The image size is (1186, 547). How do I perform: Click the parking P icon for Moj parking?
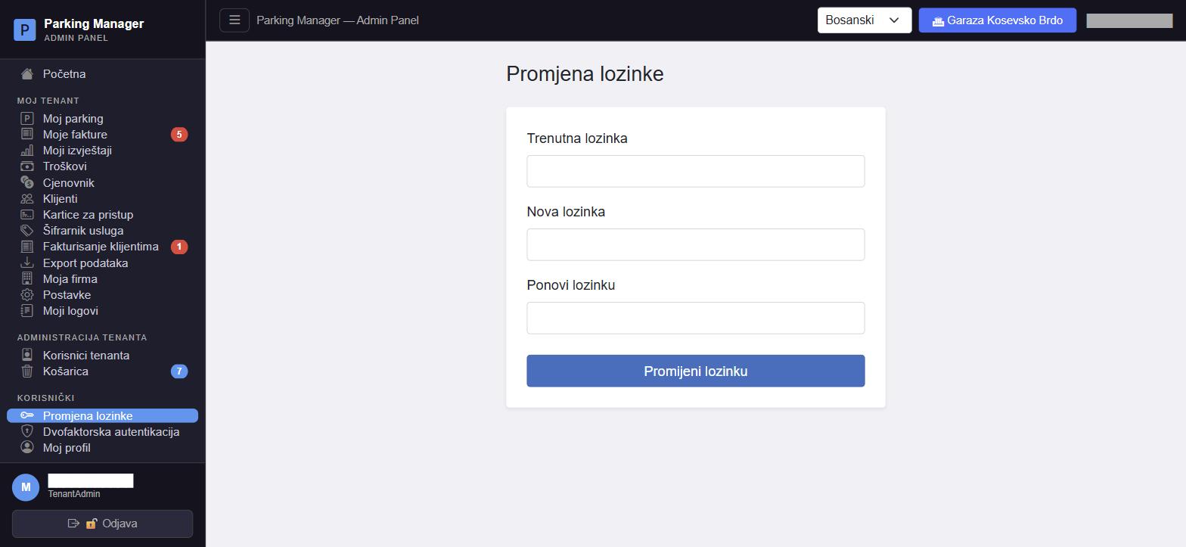(27, 119)
